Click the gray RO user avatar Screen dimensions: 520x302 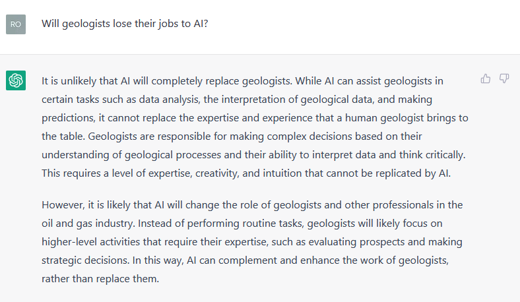[16, 24]
